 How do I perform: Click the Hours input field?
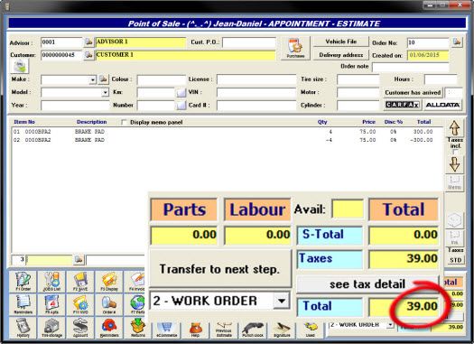click(x=441, y=79)
